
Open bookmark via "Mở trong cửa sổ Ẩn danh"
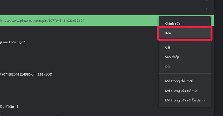tap(185, 100)
